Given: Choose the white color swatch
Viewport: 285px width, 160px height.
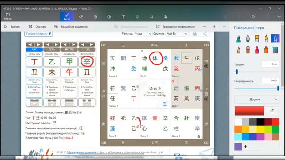Looking at the screenshot, I should point(238,122).
